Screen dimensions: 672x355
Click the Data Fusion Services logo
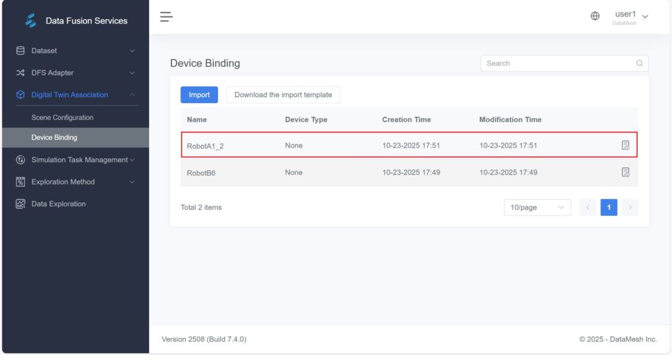[31, 21]
